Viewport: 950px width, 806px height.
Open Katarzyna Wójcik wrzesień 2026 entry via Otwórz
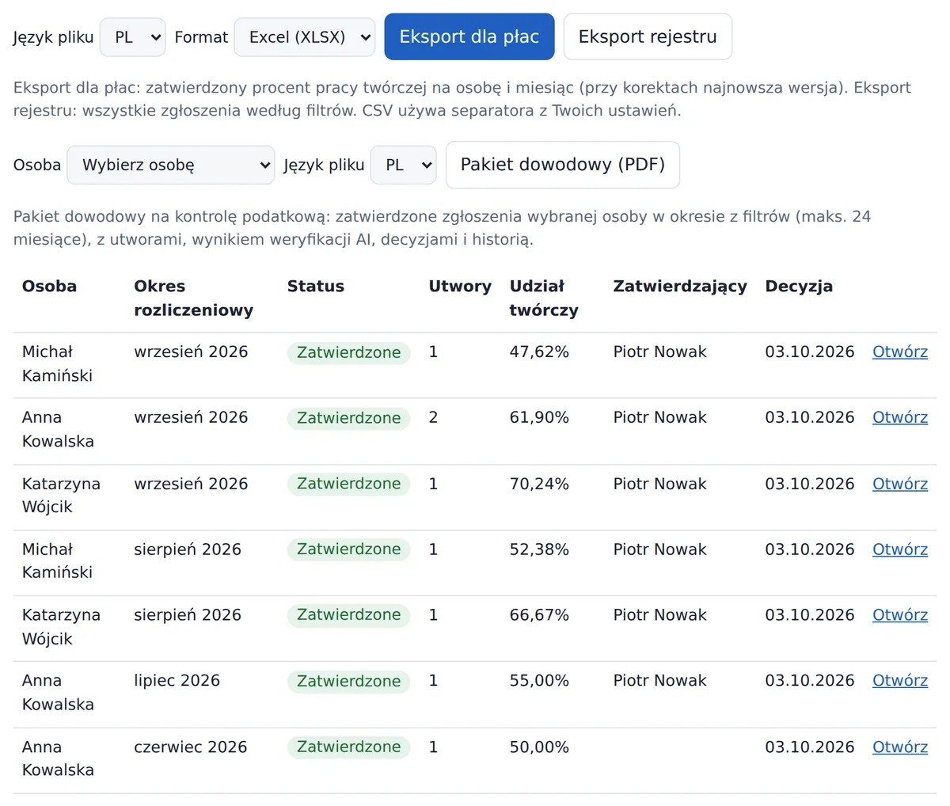click(x=900, y=484)
